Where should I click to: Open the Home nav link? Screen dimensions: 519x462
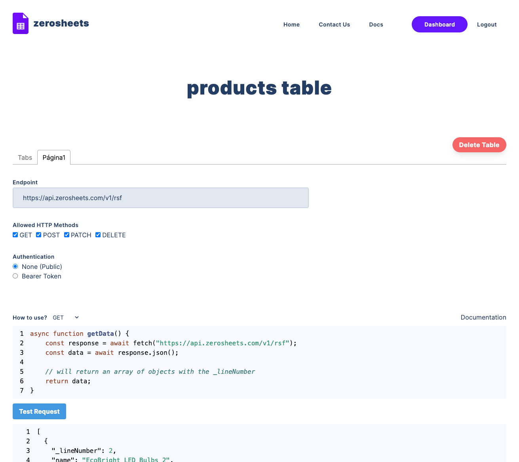click(291, 25)
